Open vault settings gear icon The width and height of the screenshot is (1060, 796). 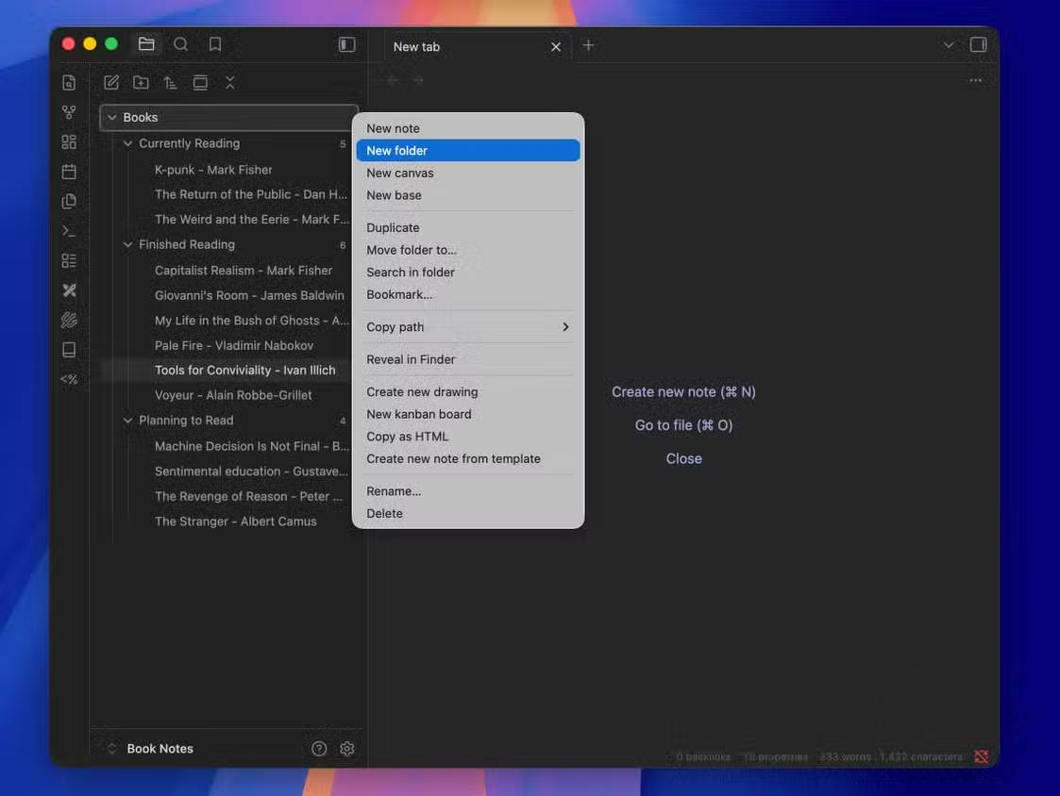(x=347, y=749)
